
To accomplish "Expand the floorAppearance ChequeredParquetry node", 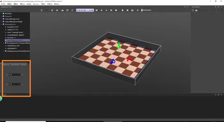I will click(x=4, y=43).
